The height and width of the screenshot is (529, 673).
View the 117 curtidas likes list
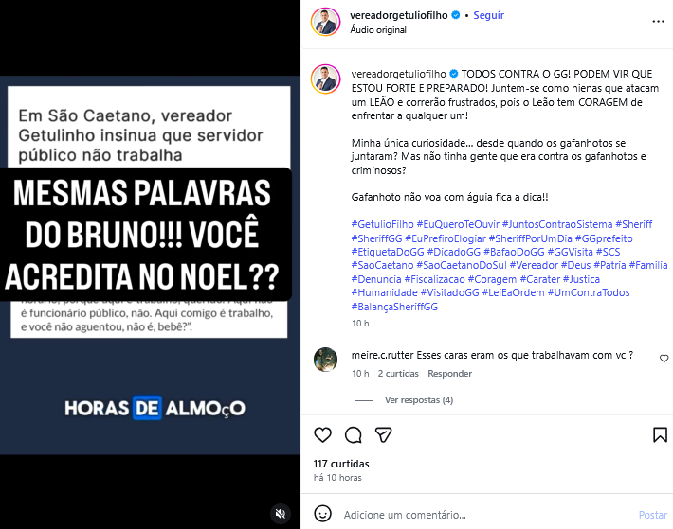pos(341,464)
